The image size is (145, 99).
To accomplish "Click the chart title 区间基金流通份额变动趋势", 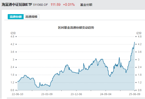I will [76, 28].
